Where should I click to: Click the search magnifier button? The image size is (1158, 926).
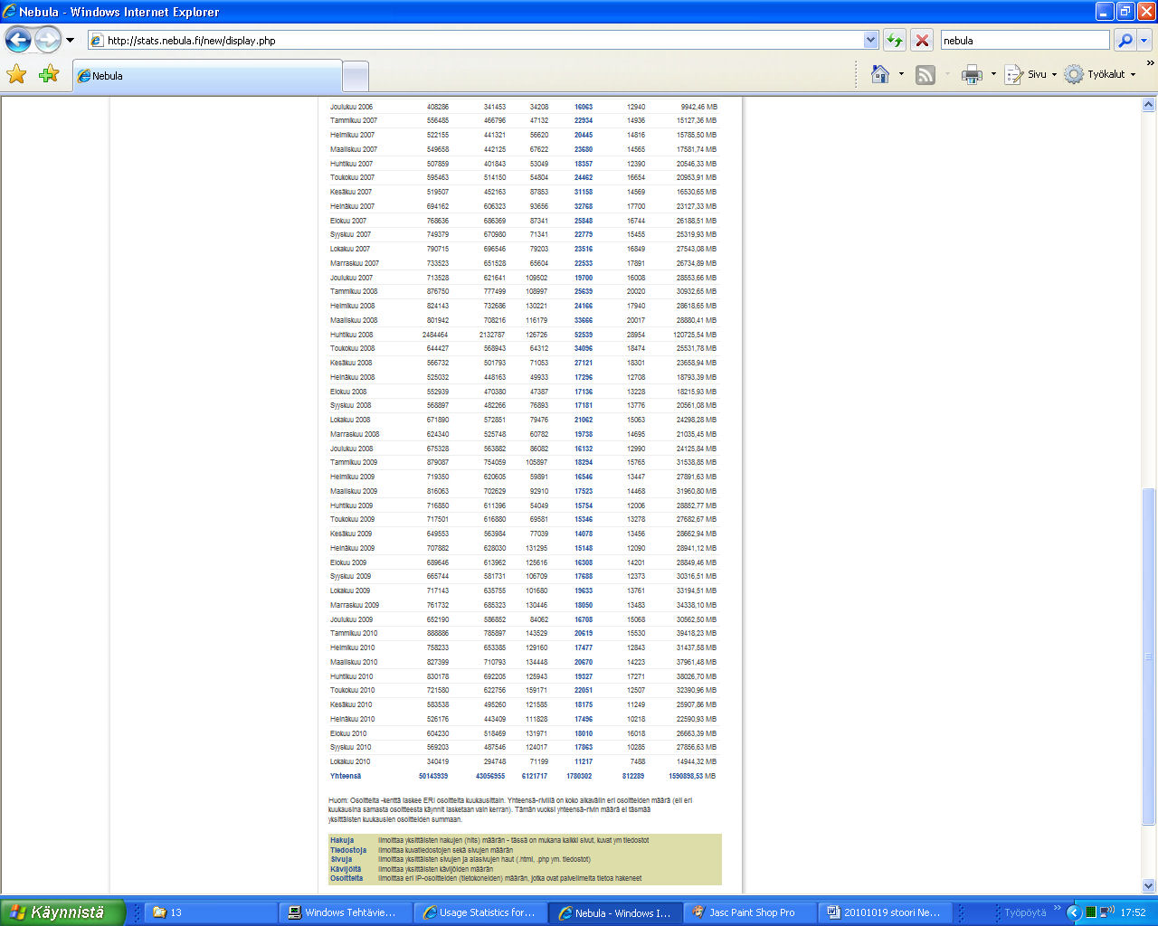(1125, 40)
